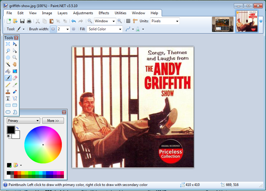The width and height of the screenshot is (266, 191).
Task: Open the antialiasing mode dropdown
Action: coord(133,29)
